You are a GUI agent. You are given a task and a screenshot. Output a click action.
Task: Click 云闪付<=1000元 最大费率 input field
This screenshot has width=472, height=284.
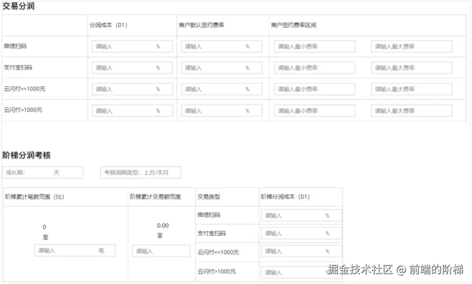[x=410, y=89]
